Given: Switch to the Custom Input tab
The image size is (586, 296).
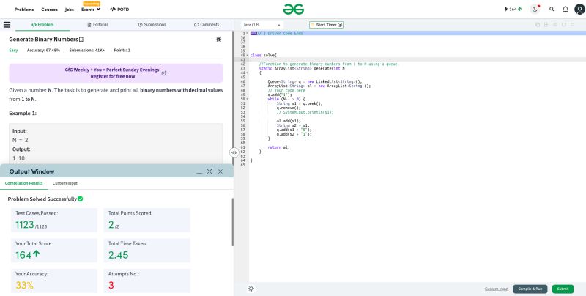Looking at the screenshot, I should pos(64,183).
